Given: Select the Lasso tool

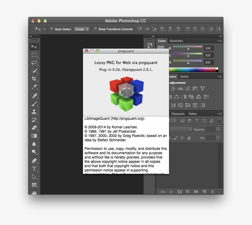Looking at the screenshot, I should pos(34,63).
